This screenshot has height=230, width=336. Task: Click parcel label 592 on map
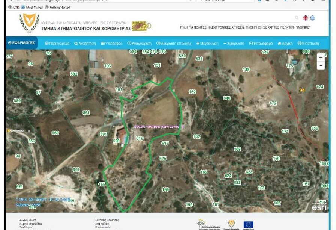click(x=74, y=74)
